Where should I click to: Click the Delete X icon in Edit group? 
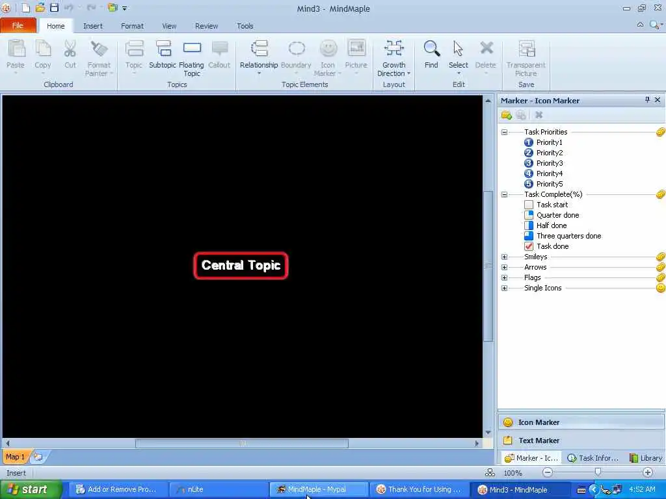point(486,49)
